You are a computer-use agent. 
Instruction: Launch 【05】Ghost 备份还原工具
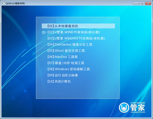point(66,50)
